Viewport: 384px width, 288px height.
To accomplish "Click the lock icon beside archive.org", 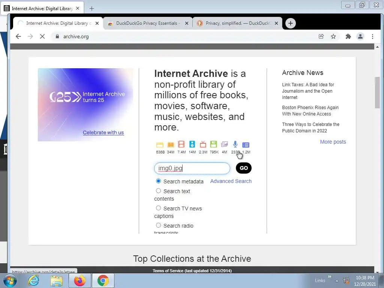I will (57, 36).
